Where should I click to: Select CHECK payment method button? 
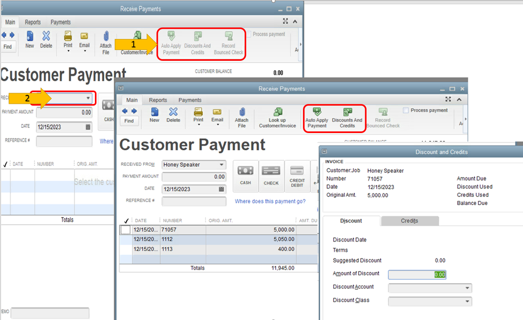[x=271, y=175]
